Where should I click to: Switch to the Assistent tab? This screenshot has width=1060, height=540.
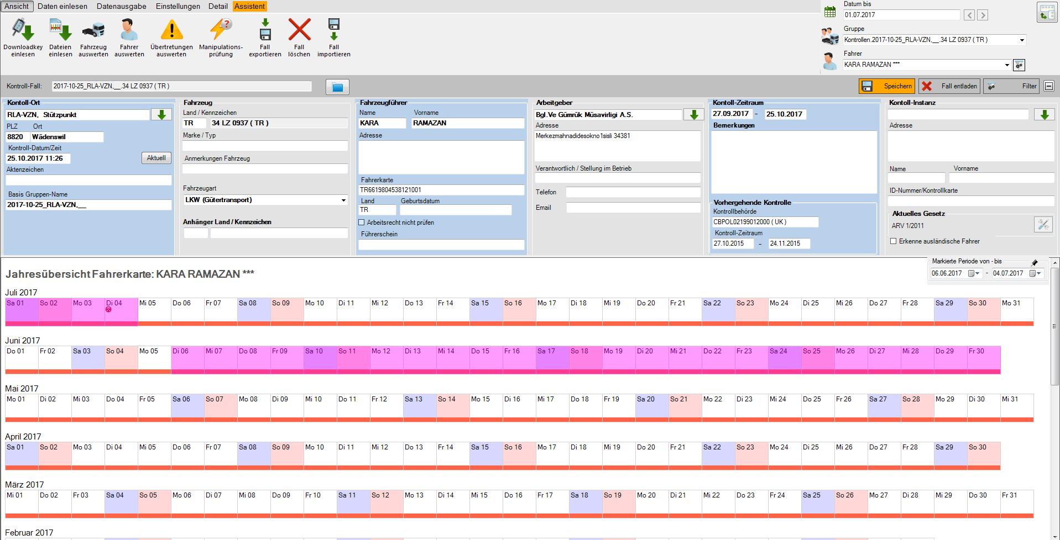coord(249,6)
